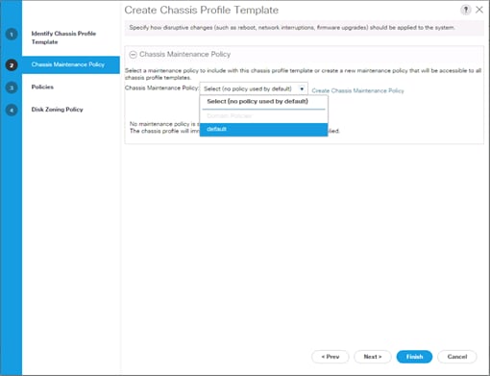The width and height of the screenshot is (490, 376).
Task: Click the blue Finish button
Action: pyautogui.click(x=414, y=357)
